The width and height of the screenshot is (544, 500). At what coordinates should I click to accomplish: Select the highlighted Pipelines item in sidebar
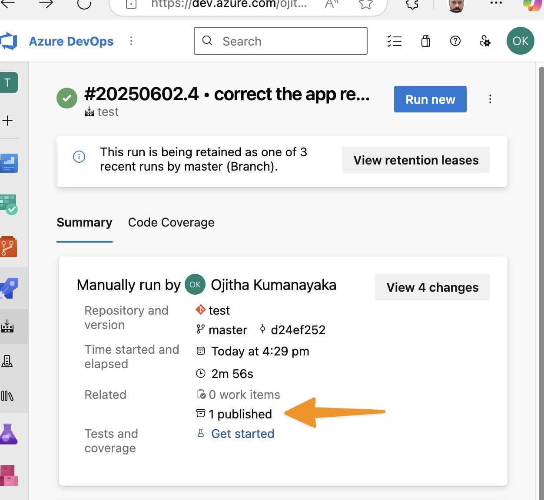pos(7,326)
